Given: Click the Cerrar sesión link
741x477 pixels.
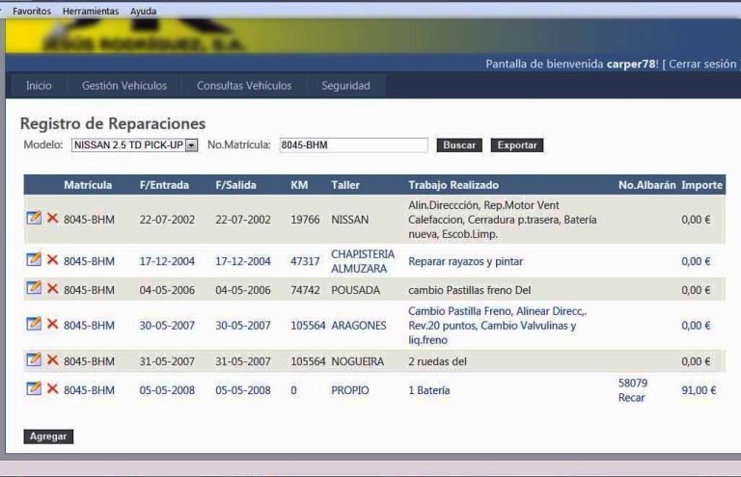Looking at the screenshot, I should [702, 65].
